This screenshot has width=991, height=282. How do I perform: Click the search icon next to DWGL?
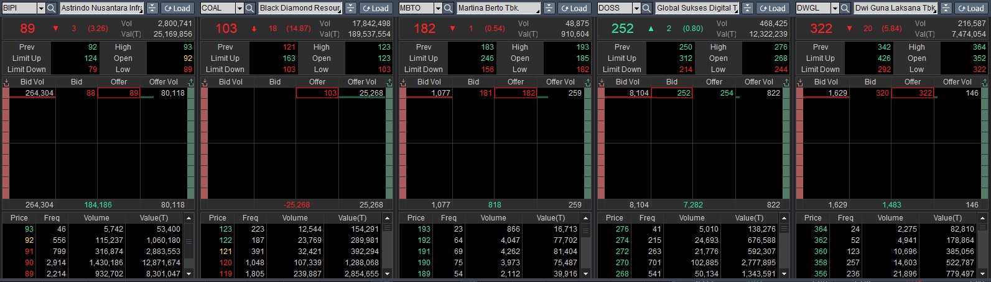[845, 8]
